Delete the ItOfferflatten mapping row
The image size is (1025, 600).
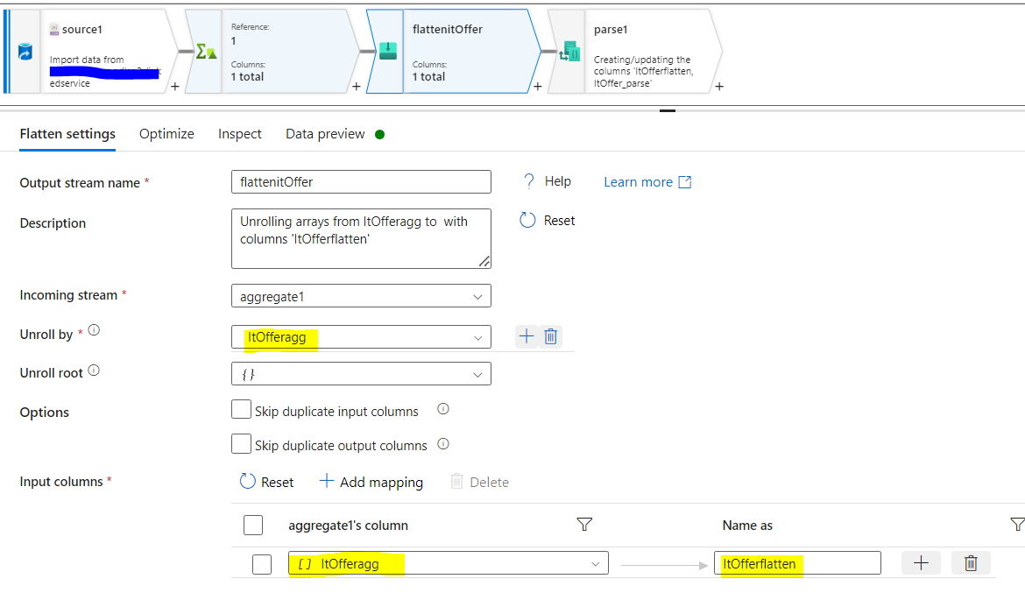[971, 563]
